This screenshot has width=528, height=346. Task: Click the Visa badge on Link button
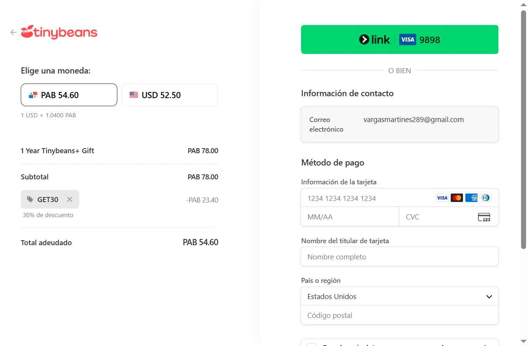(x=408, y=39)
